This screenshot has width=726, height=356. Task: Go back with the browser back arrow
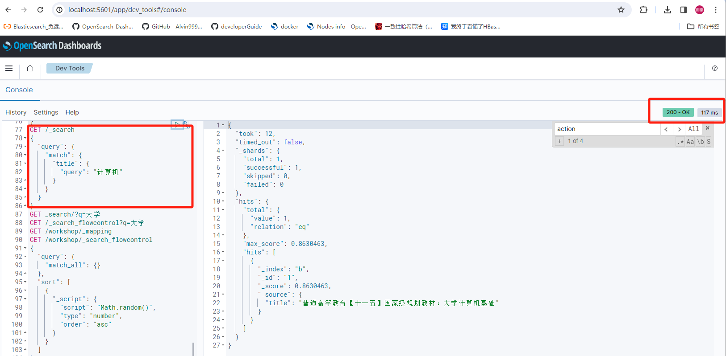click(8, 10)
